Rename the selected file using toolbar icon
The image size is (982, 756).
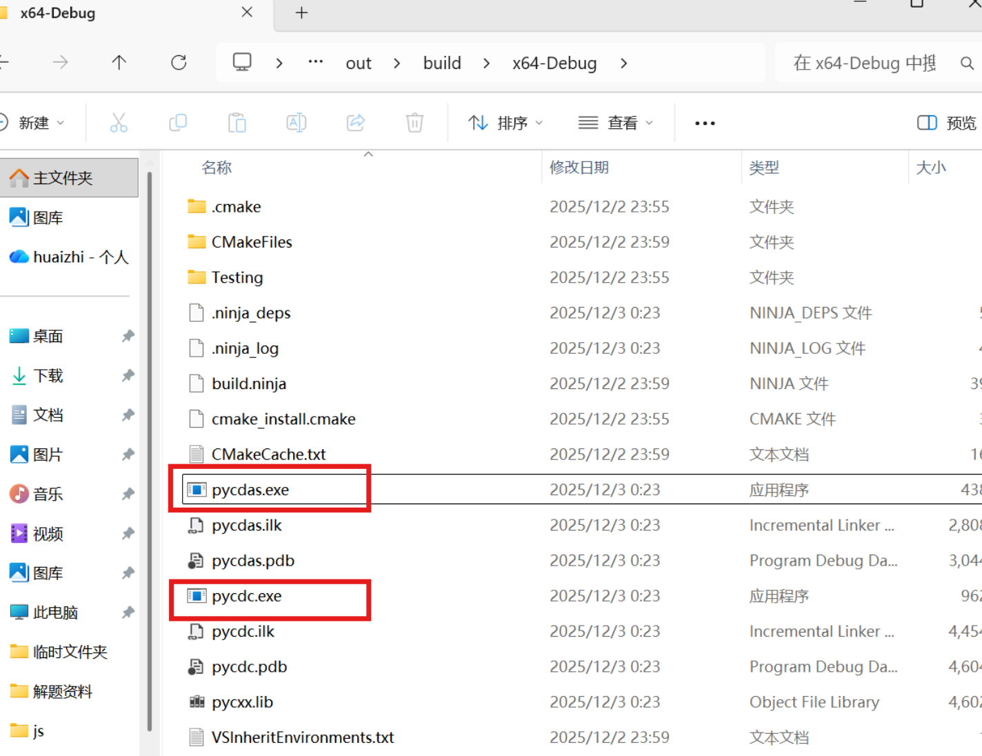click(296, 122)
